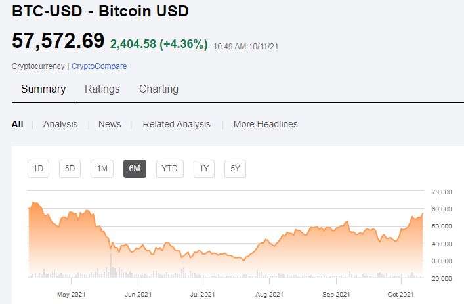The image size is (464, 304).
Task: Open More Headlines filter
Action: point(265,124)
